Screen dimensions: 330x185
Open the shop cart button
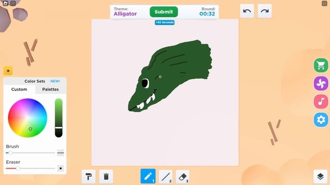pos(321,65)
